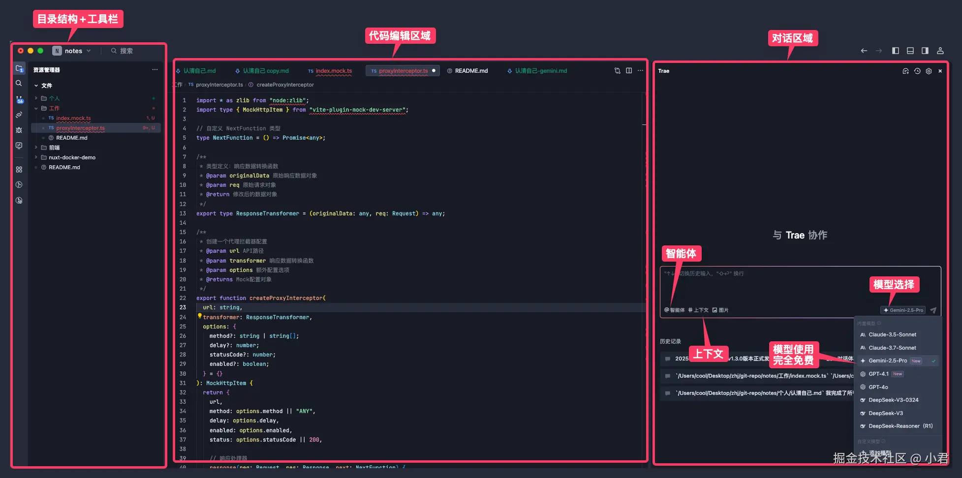The image size is (962, 478).
Task: Open the Extensions grid icon in activity bar
Action: (x=19, y=169)
